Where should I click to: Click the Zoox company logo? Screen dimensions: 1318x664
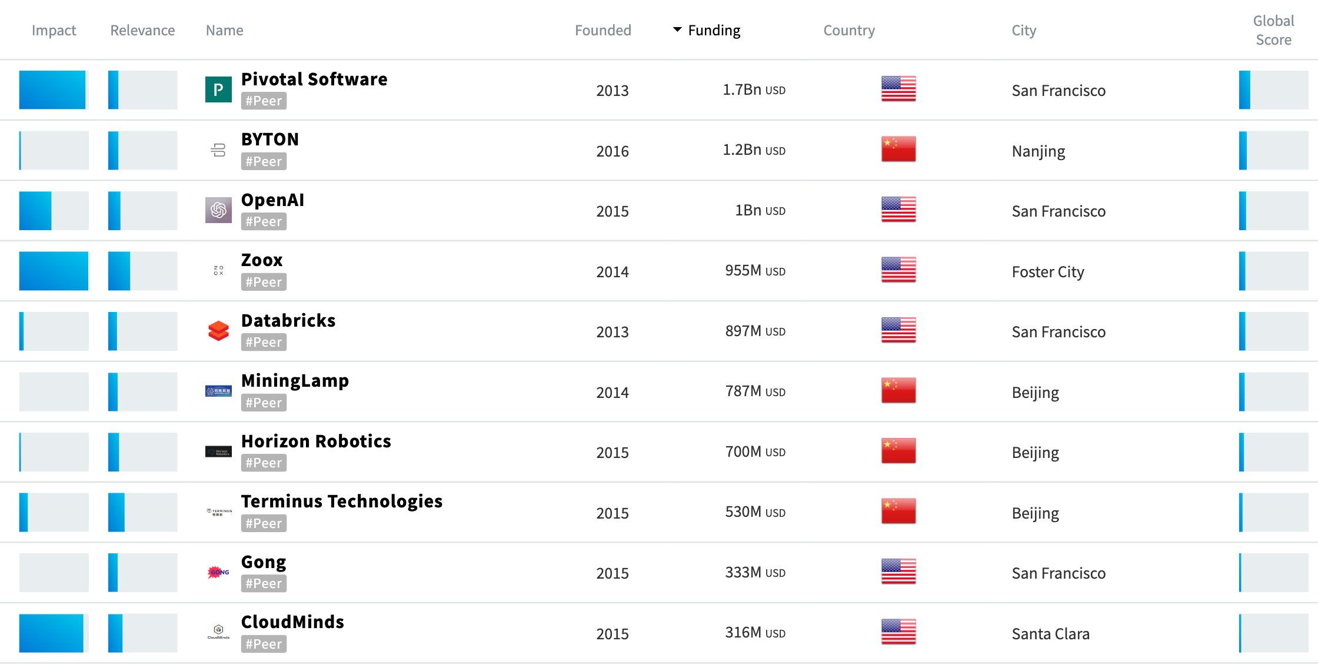click(218, 270)
